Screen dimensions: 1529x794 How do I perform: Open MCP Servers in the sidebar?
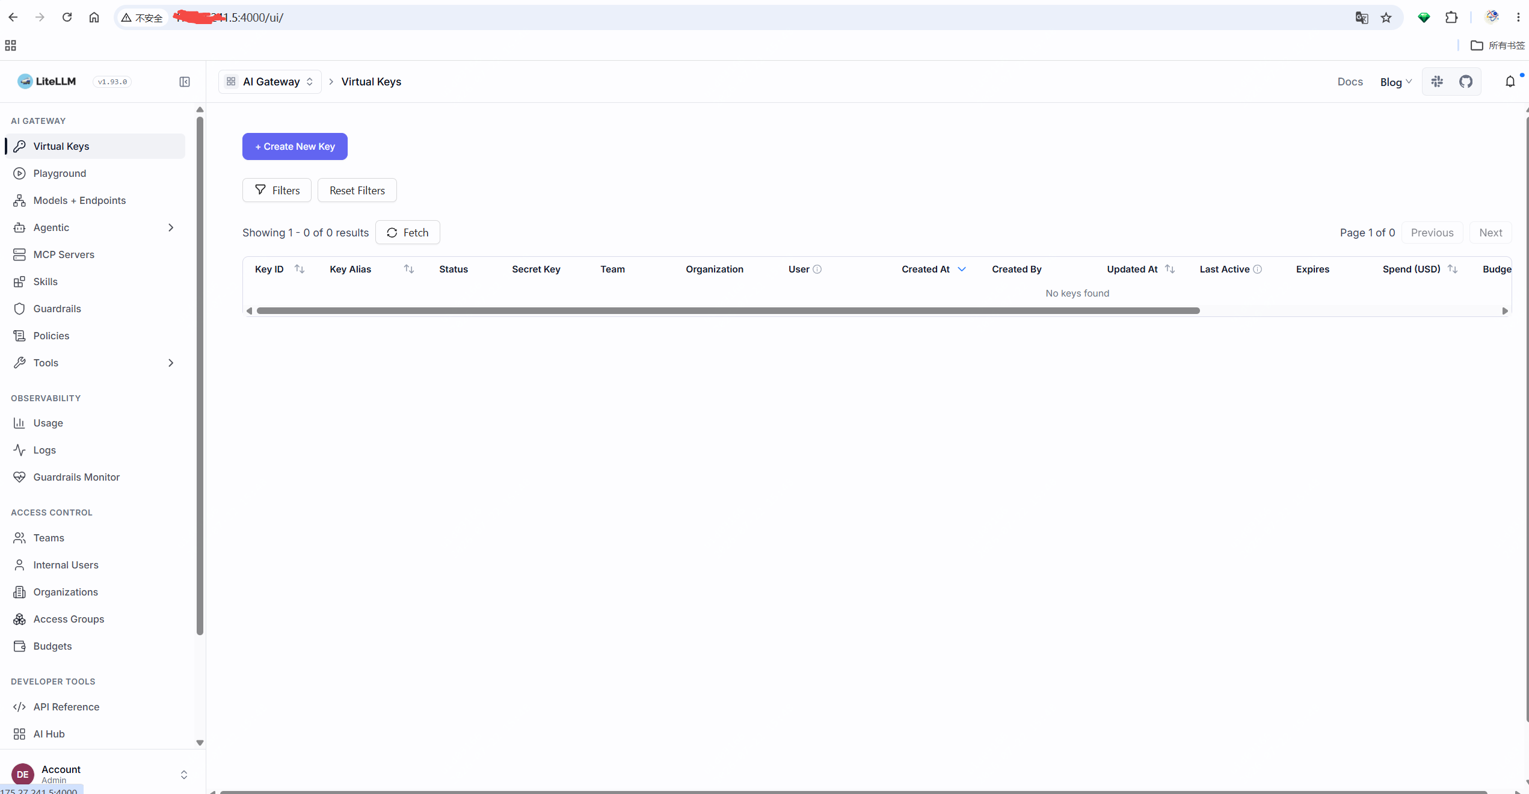[95, 254]
